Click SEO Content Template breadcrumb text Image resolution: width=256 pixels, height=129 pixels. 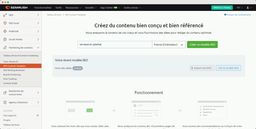pos(76,15)
